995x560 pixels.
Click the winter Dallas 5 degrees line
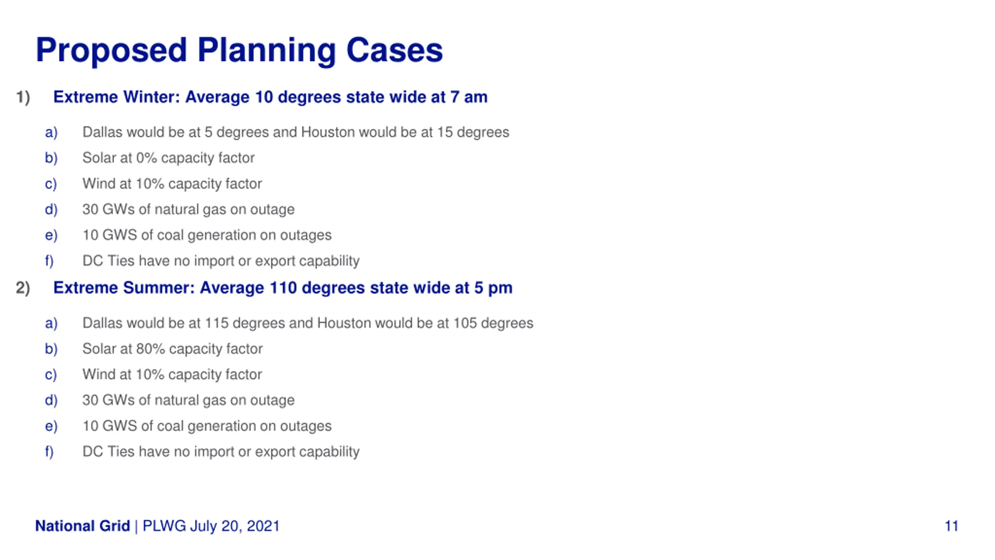pos(295,132)
